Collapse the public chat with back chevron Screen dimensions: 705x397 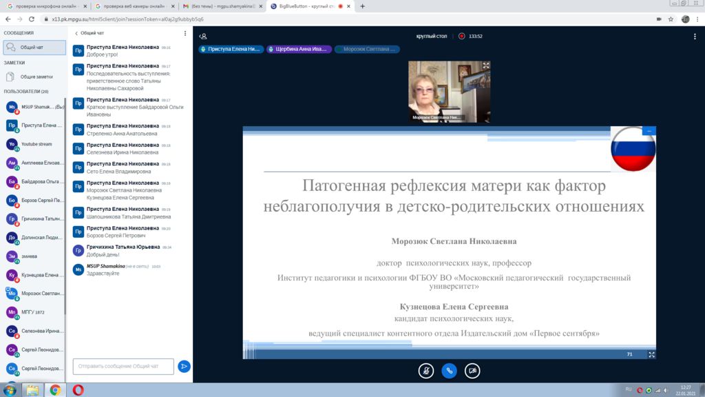coord(76,32)
